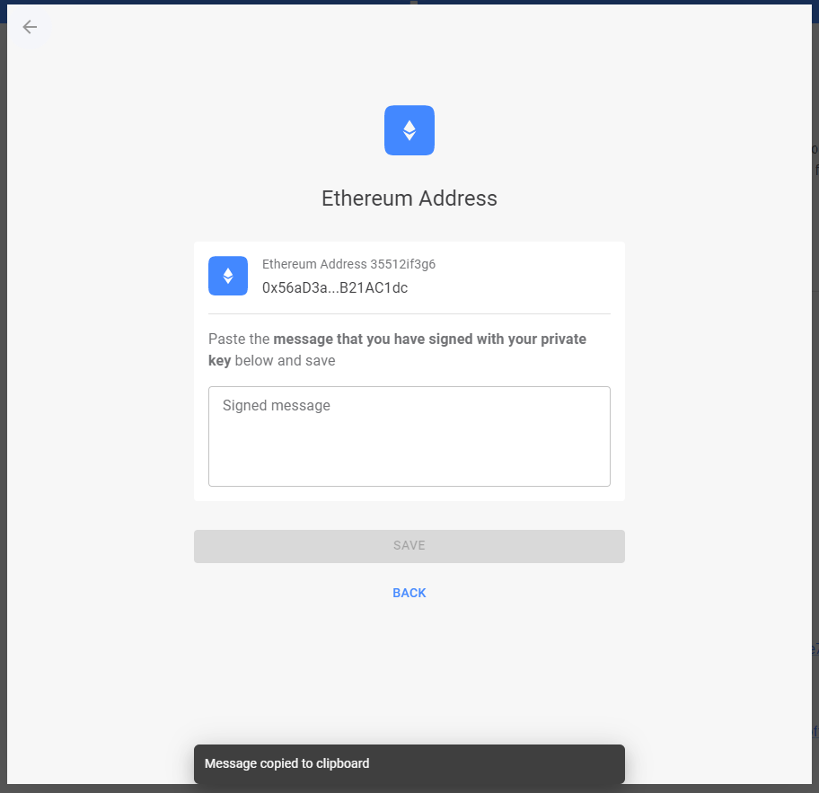
Task: Click the Message copied to clipboard notification
Action: click(x=409, y=763)
